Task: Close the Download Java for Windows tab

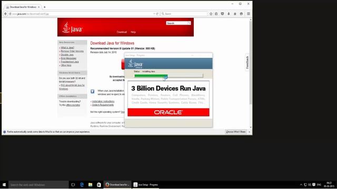Action: tap(38, 7)
